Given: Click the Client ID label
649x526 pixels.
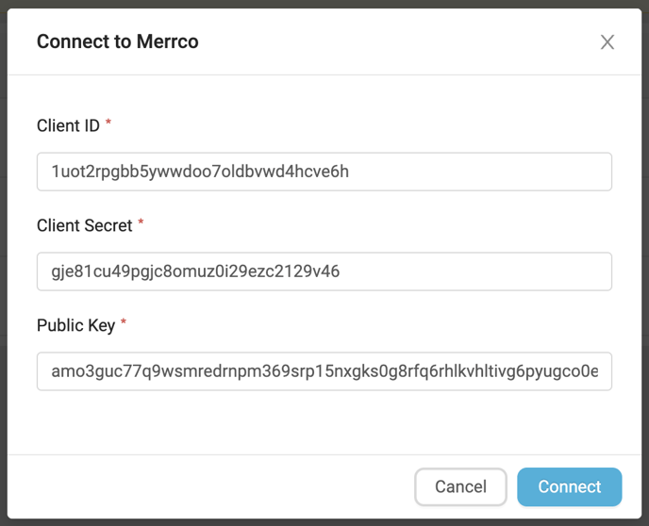Looking at the screenshot, I should point(68,125).
